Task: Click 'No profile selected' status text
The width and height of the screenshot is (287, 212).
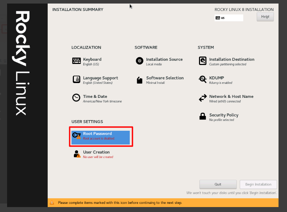Action: 222,120
